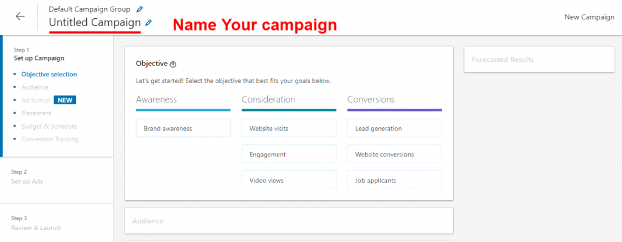Edit the Default Campaign Group name pencil

pyautogui.click(x=139, y=9)
